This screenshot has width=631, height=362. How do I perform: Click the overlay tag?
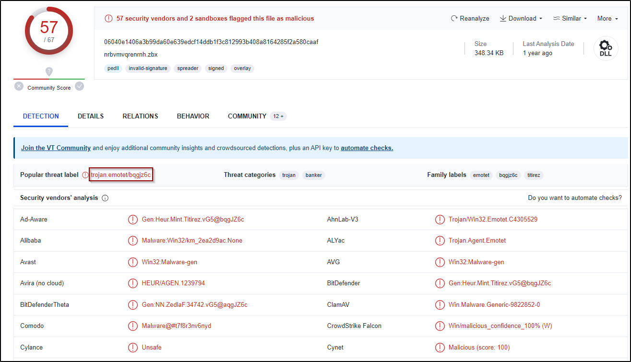tap(242, 69)
